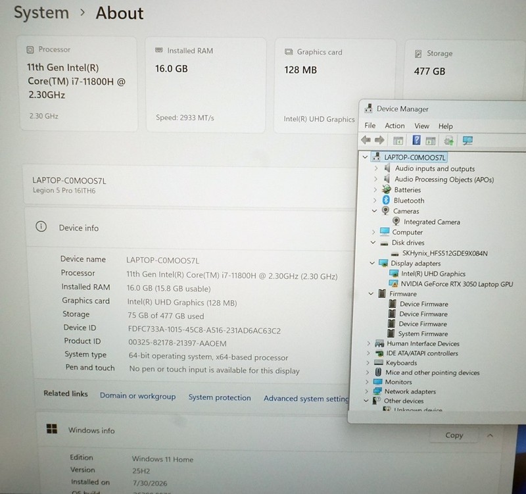The height and width of the screenshot is (494, 526).
Task: Click the Device Manager title bar icon
Action: click(x=368, y=108)
